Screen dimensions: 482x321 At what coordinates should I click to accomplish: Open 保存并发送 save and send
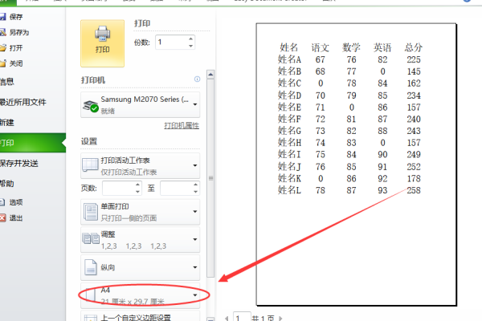coord(18,164)
